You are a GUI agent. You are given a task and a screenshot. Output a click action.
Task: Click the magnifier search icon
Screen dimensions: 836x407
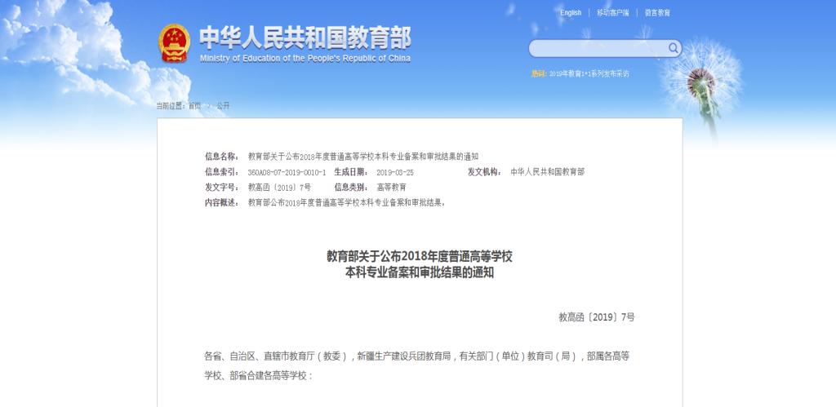coord(674,48)
